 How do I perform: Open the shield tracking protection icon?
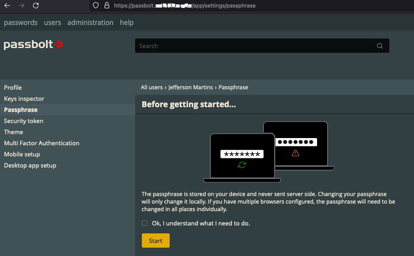[96, 6]
